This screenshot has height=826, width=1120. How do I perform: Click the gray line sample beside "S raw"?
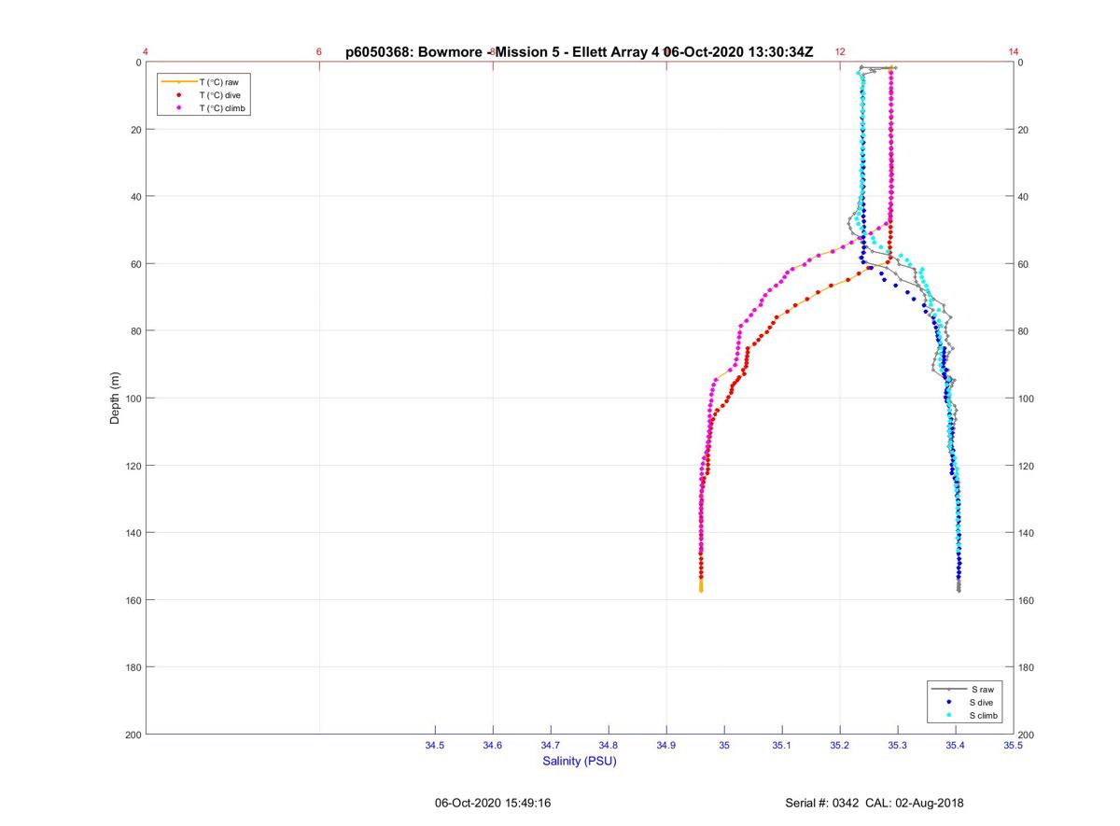coord(949,689)
